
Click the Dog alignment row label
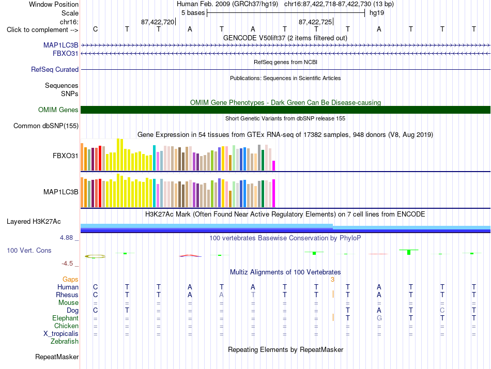(72, 311)
